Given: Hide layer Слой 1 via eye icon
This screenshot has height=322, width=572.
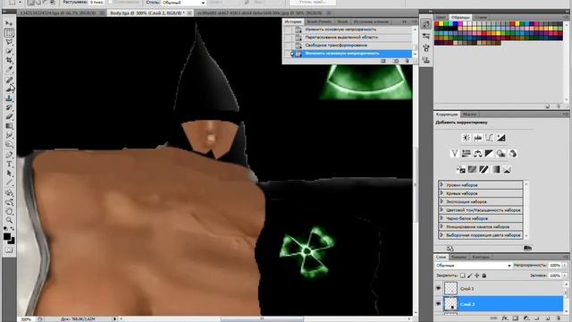Looking at the screenshot, I should (x=439, y=288).
